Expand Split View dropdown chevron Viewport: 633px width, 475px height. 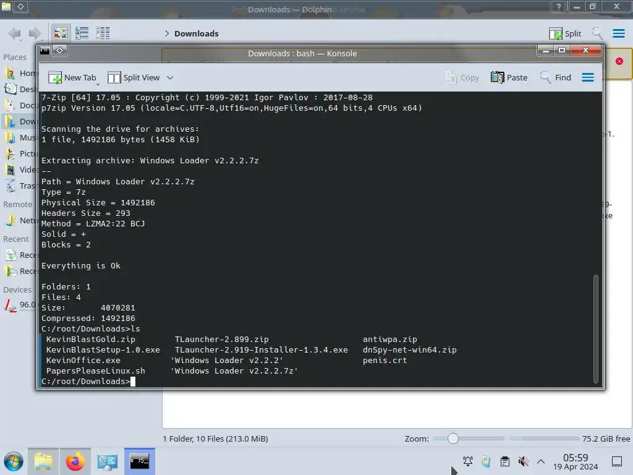(170, 77)
